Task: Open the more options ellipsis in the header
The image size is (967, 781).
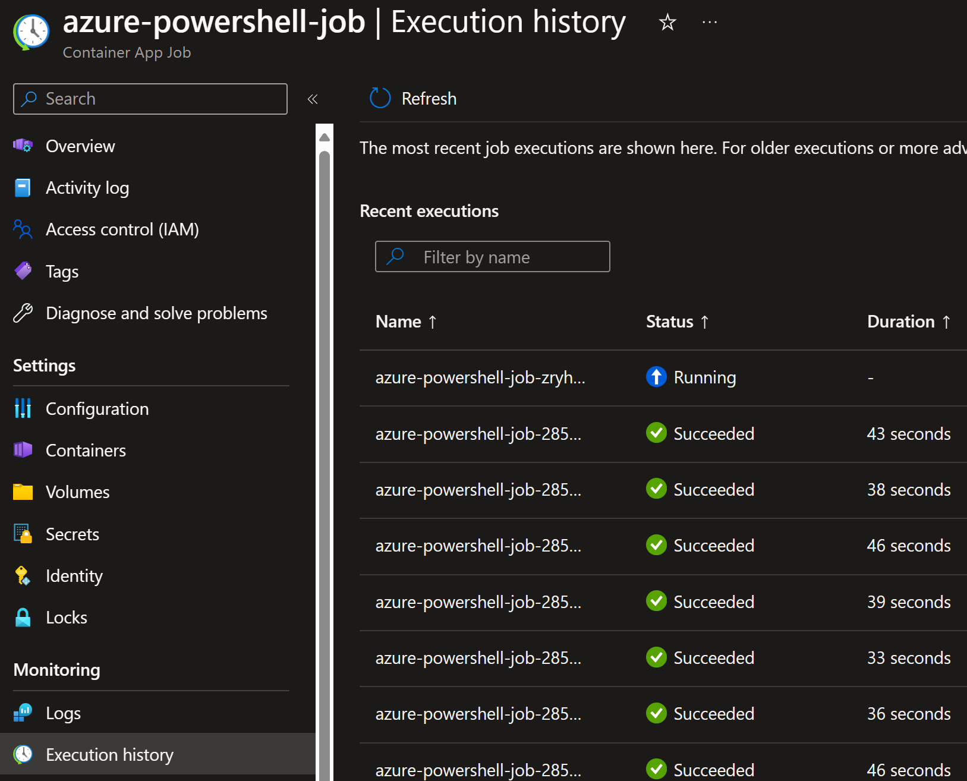Action: click(710, 23)
